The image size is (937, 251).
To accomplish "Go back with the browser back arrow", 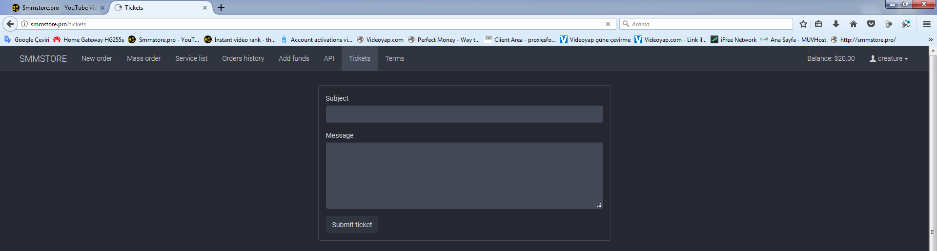I will coord(10,24).
